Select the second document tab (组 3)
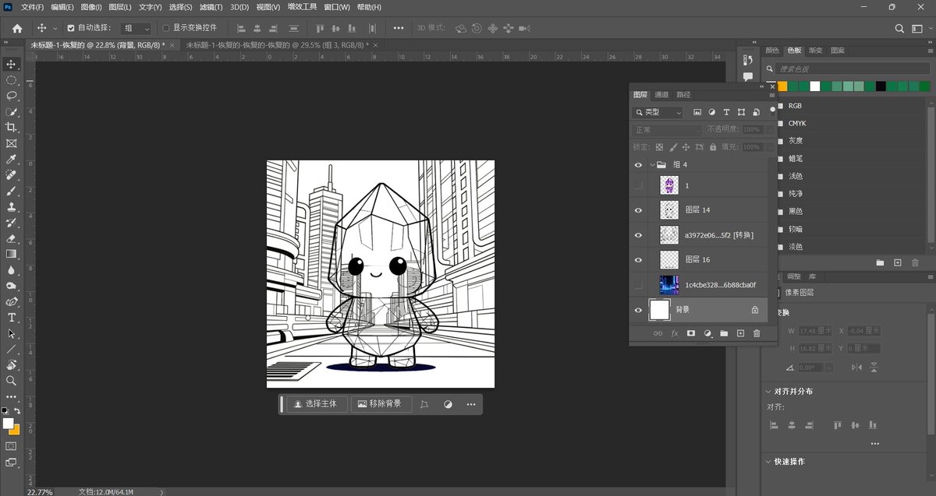Image resolution: width=936 pixels, height=496 pixels. coord(277,45)
